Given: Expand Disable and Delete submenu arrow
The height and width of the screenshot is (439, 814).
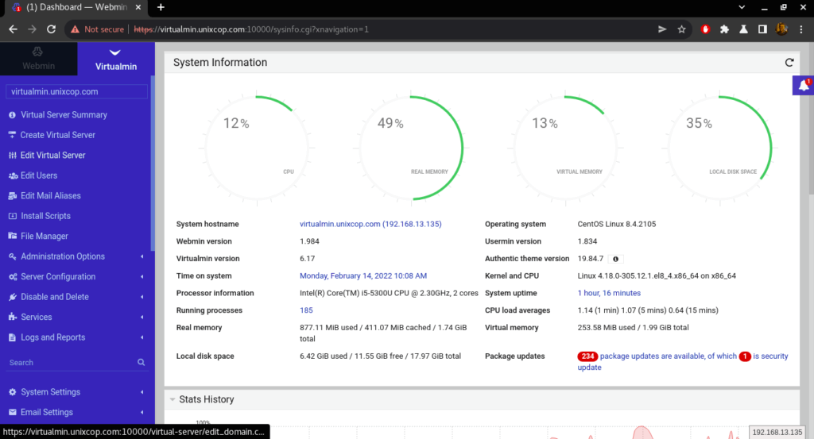Looking at the screenshot, I should 141,297.
